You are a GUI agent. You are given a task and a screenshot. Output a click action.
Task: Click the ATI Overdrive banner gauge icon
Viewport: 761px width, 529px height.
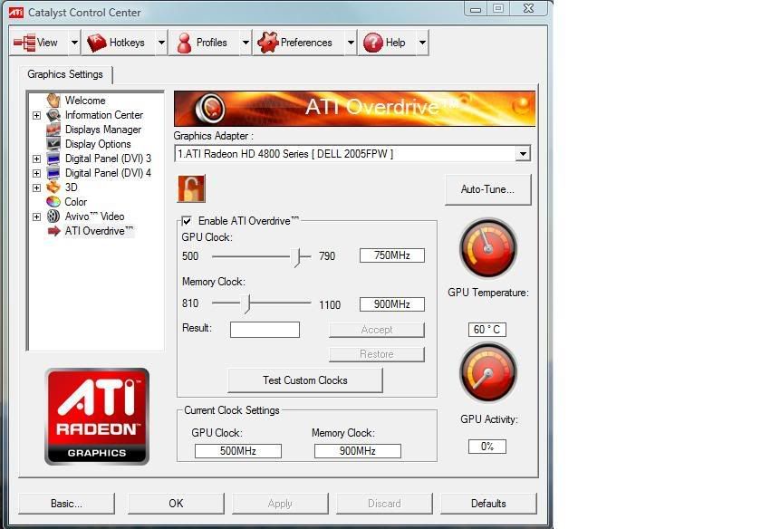(x=210, y=108)
